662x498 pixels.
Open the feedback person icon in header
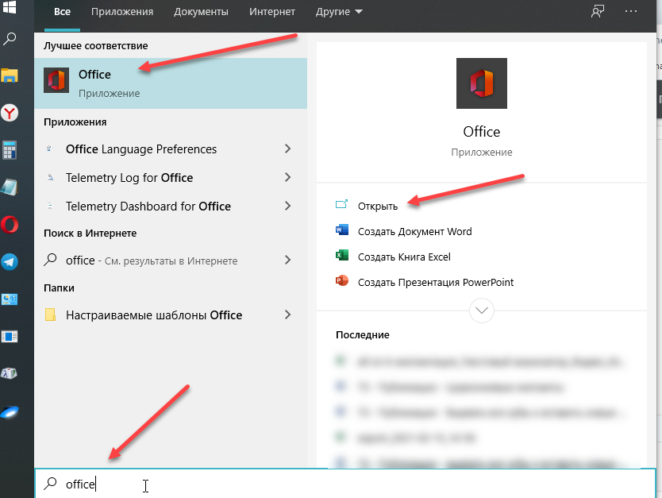[x=598, y=11]
